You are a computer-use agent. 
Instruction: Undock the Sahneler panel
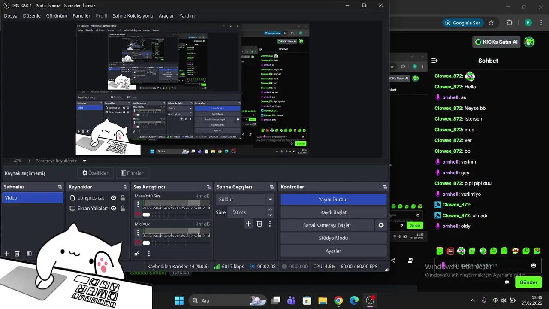click(60, 187)
